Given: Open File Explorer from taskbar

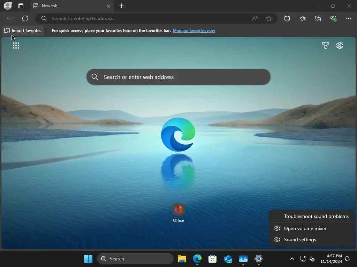Looking at the screenshot, I should point(182,259).
